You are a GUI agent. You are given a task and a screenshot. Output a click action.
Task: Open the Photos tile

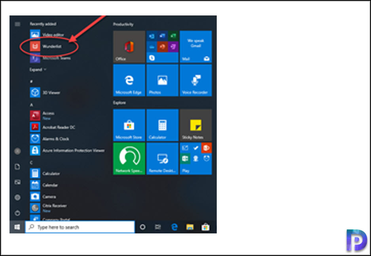pos(162,80)
